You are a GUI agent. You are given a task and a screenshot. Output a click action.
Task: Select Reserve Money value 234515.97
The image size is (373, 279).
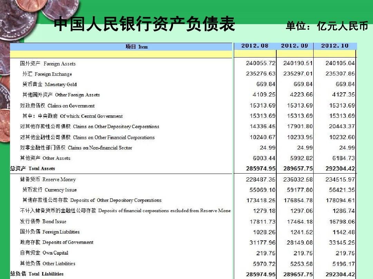point(340,179)
